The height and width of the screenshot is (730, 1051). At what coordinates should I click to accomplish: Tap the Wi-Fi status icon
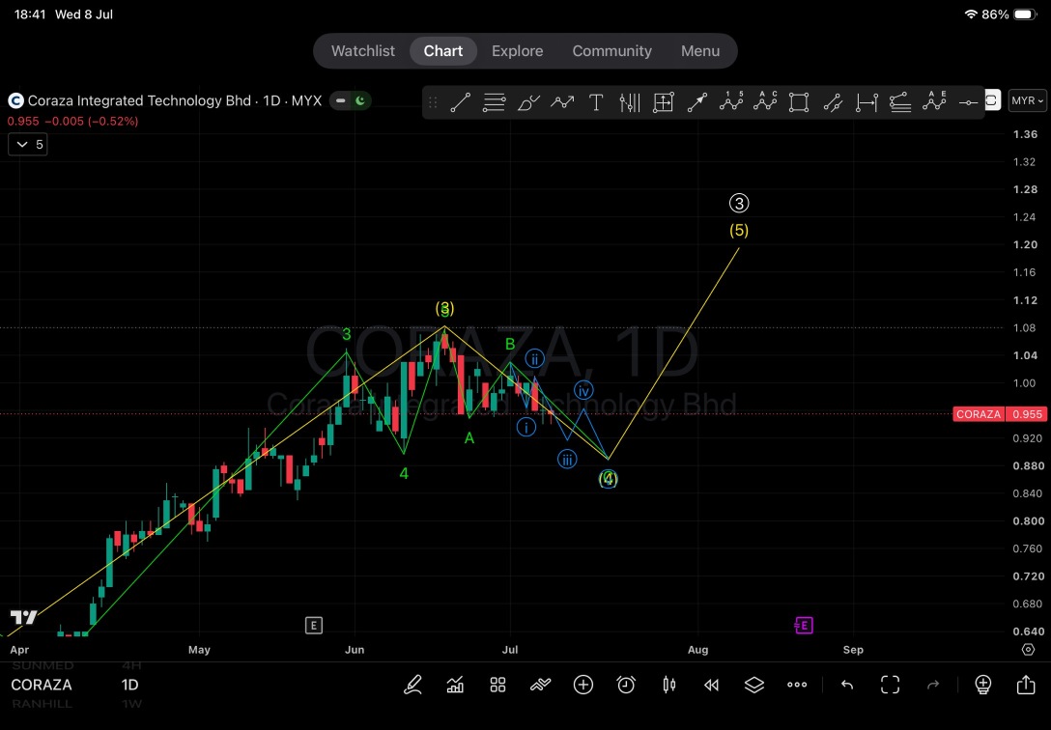click(971, 14)
